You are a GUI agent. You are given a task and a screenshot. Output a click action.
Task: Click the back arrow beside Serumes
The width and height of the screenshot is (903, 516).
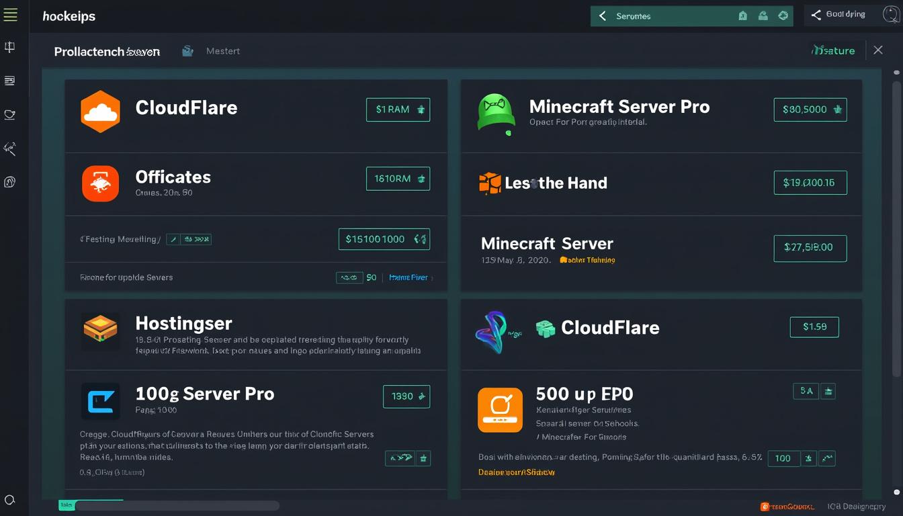click(603, 16)
